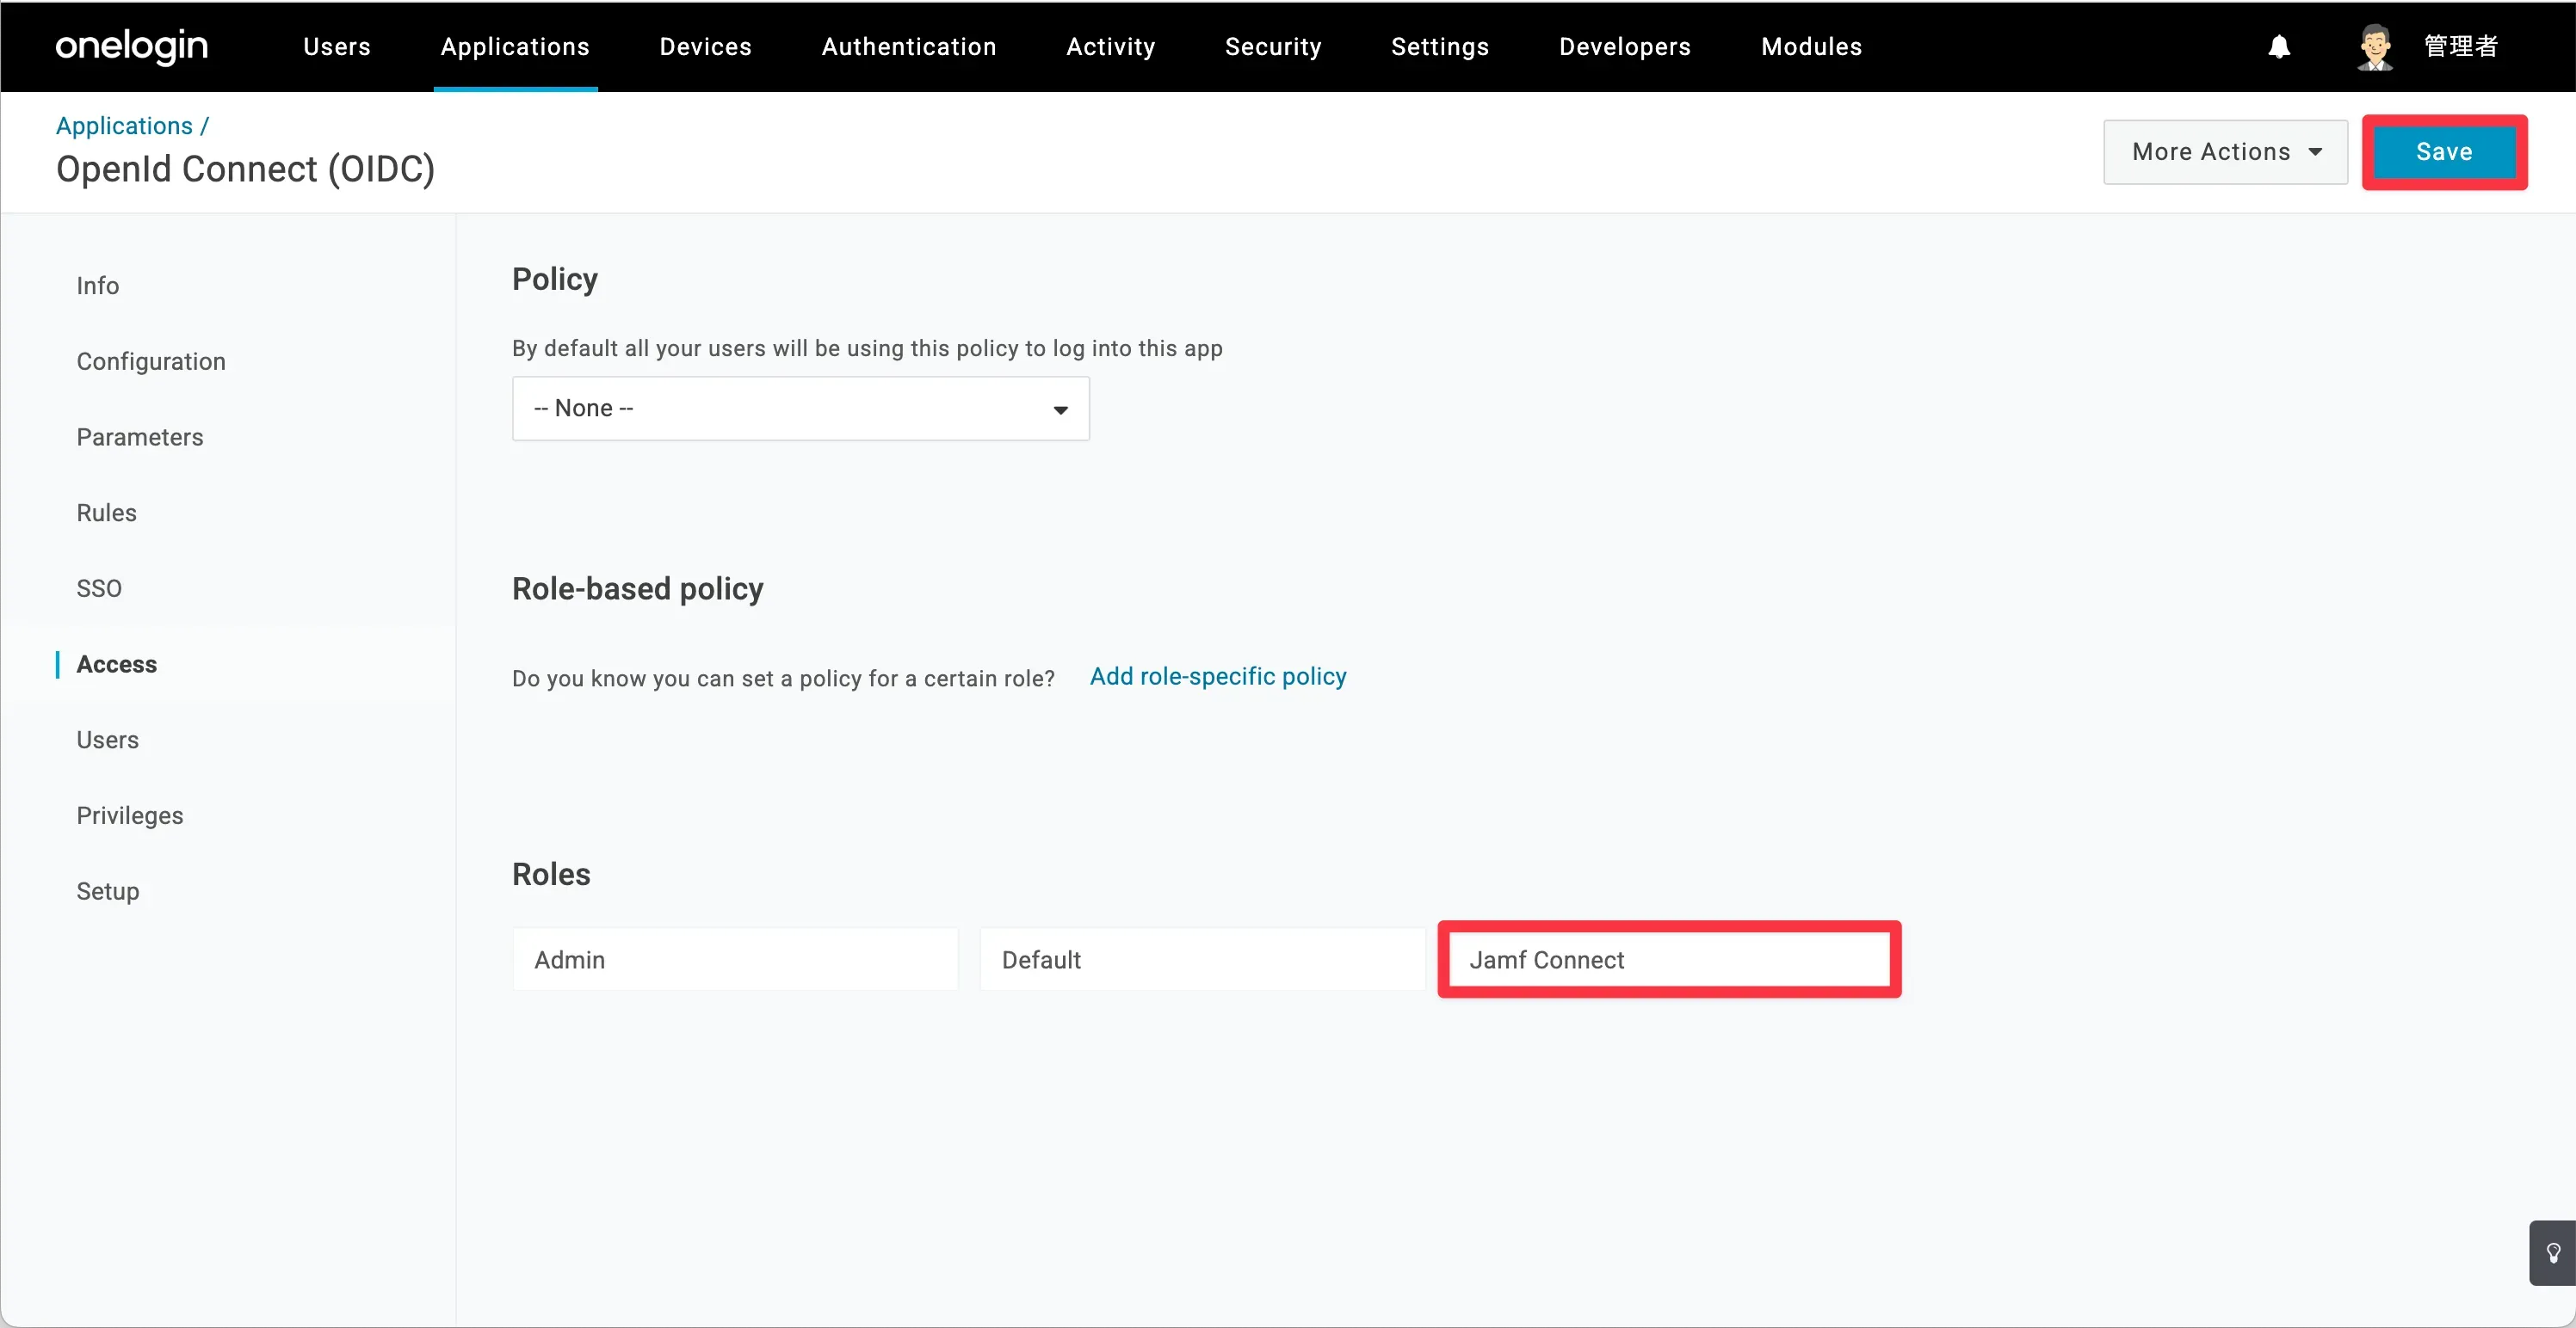Click the lightbulb help icon
2576x1328 pixels.
[2553, 1253]
